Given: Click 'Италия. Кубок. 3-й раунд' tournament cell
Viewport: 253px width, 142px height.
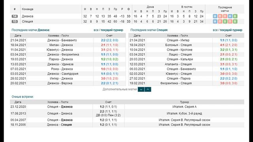Looking at the screenshot, I should click(x=184, y=113).
